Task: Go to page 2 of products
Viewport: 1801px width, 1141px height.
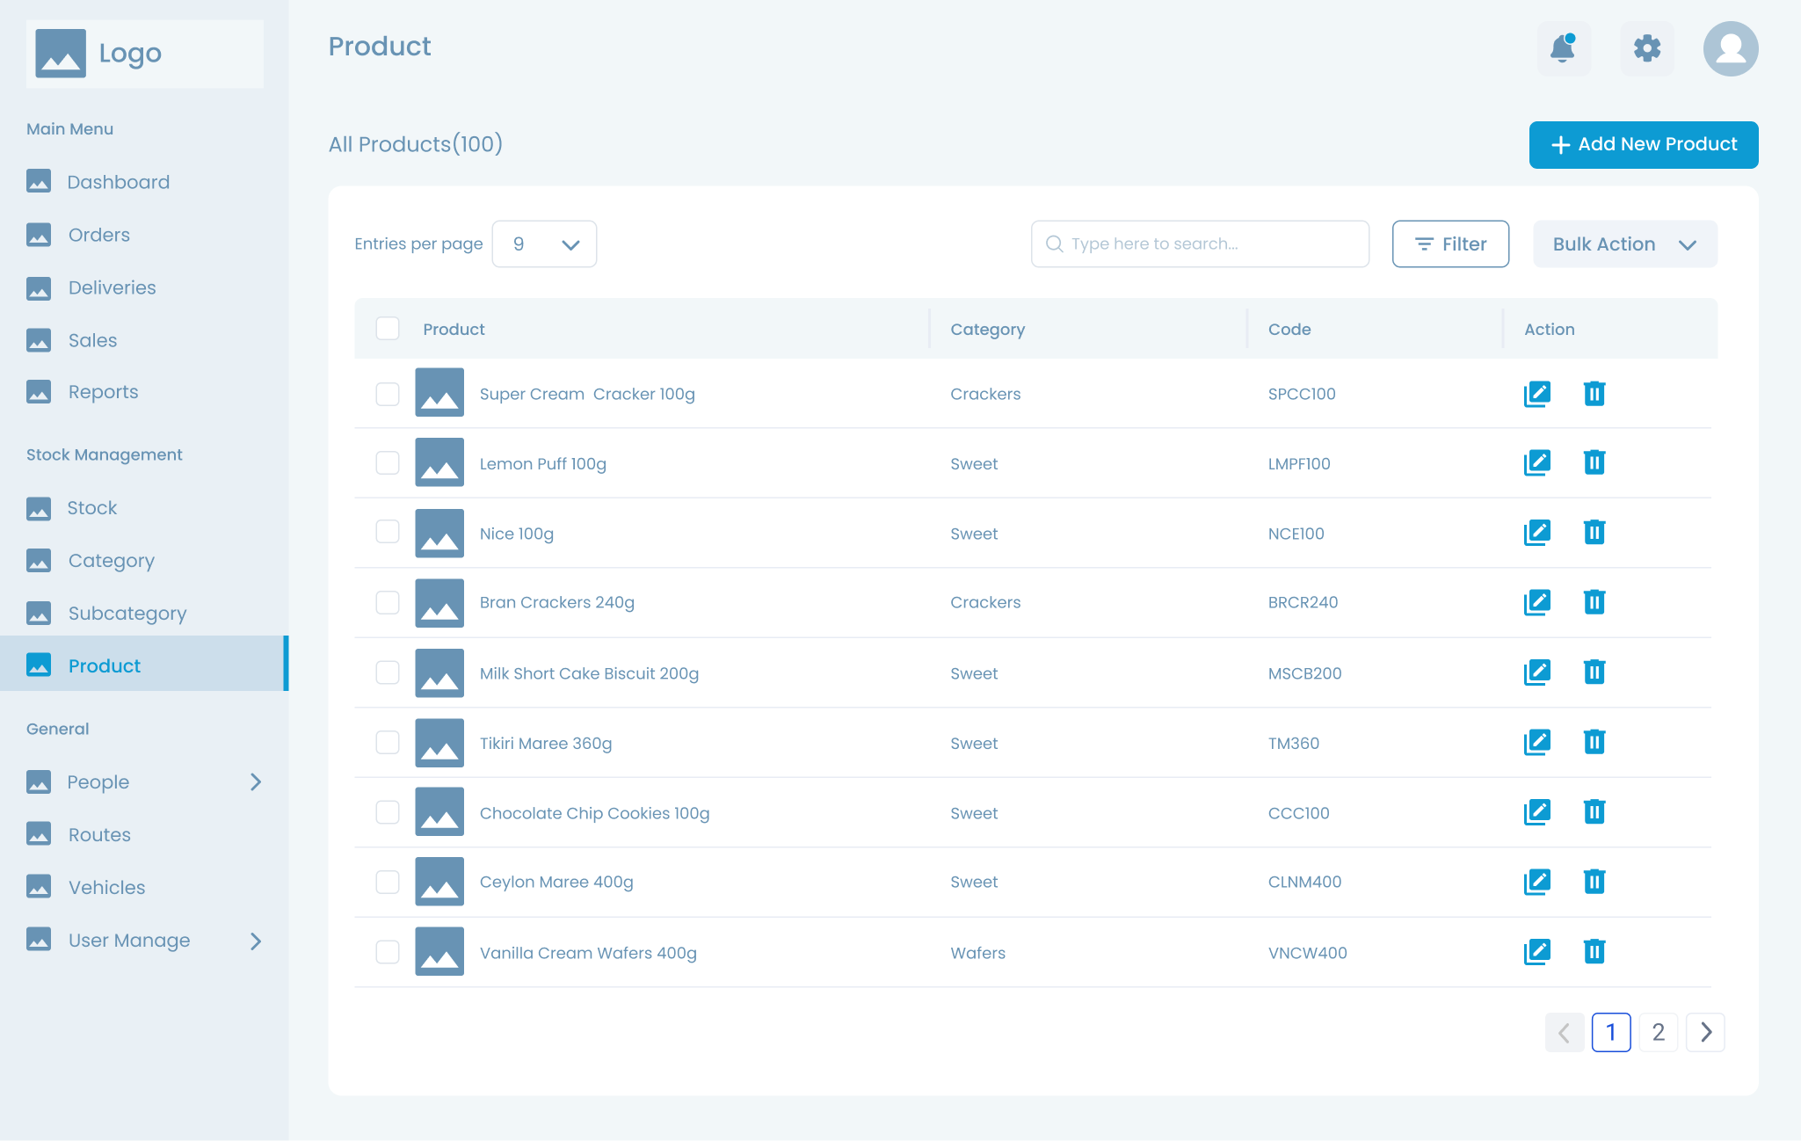Action: point(1658,1032)
